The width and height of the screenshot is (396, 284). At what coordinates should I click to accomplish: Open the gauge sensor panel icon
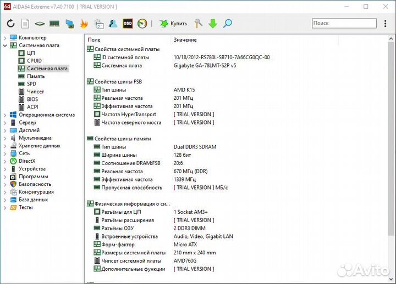click(x=142, y=24)
